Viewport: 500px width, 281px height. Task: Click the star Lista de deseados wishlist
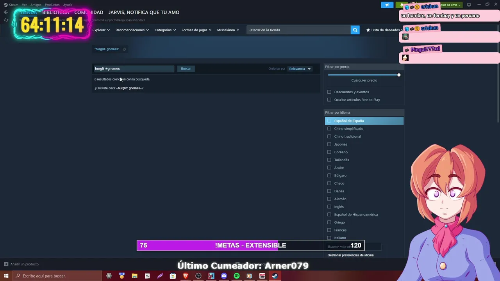pos(384,30)
